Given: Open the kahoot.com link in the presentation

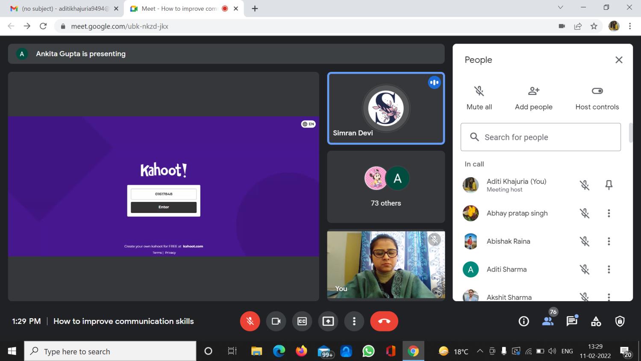Looking at the screenshot, I should [193, 246].
